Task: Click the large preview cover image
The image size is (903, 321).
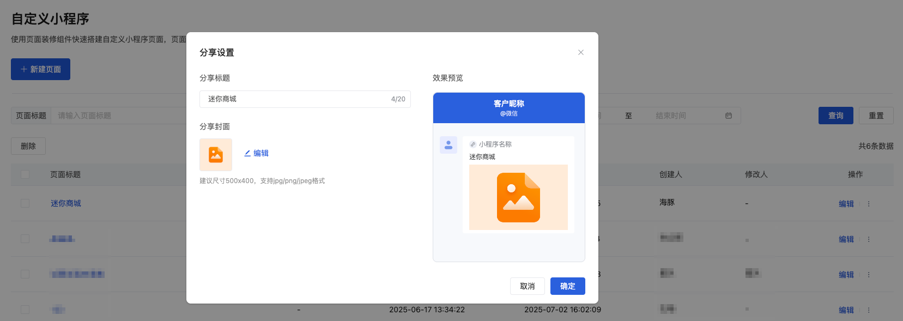Action: [x=518, y=197]
